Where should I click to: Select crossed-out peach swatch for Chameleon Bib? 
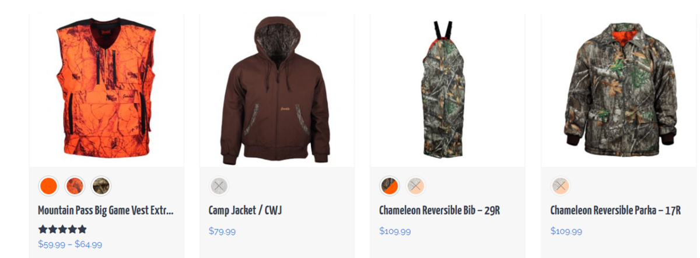(x=416, y=186)
